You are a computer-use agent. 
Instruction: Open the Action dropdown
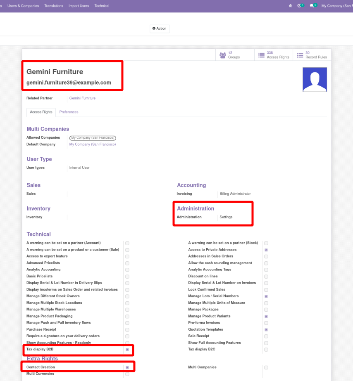point(160,28)
